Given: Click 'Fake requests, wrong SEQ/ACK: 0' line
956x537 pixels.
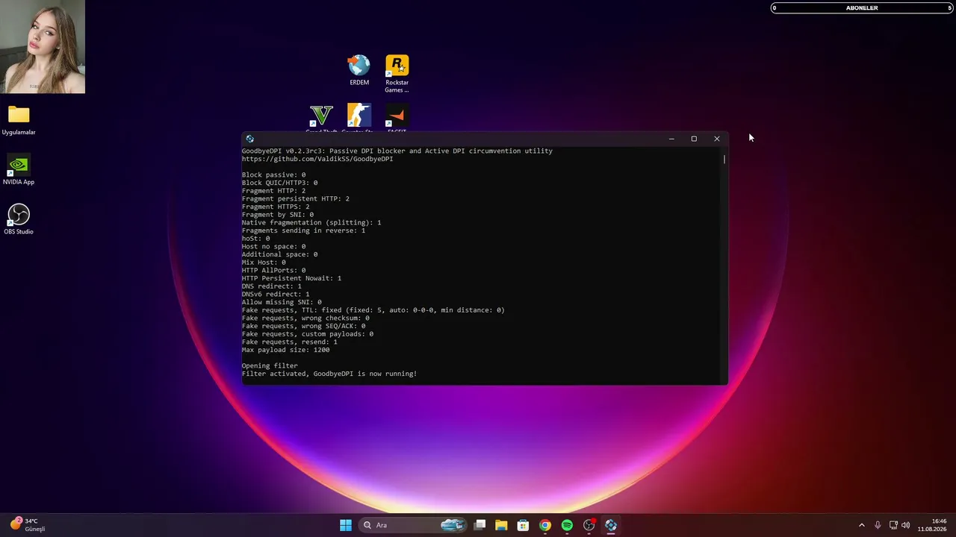Looking at the screenshot, I should [x=303, y=326].
